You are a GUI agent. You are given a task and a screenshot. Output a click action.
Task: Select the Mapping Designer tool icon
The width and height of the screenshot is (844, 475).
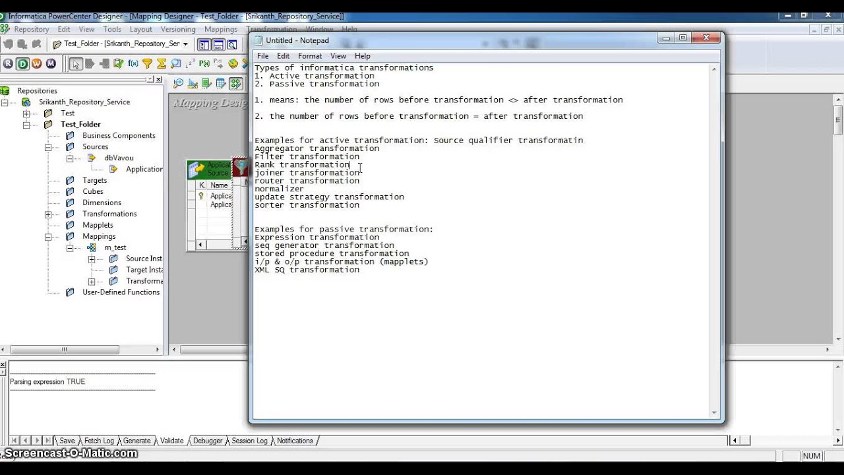[235, 83]
